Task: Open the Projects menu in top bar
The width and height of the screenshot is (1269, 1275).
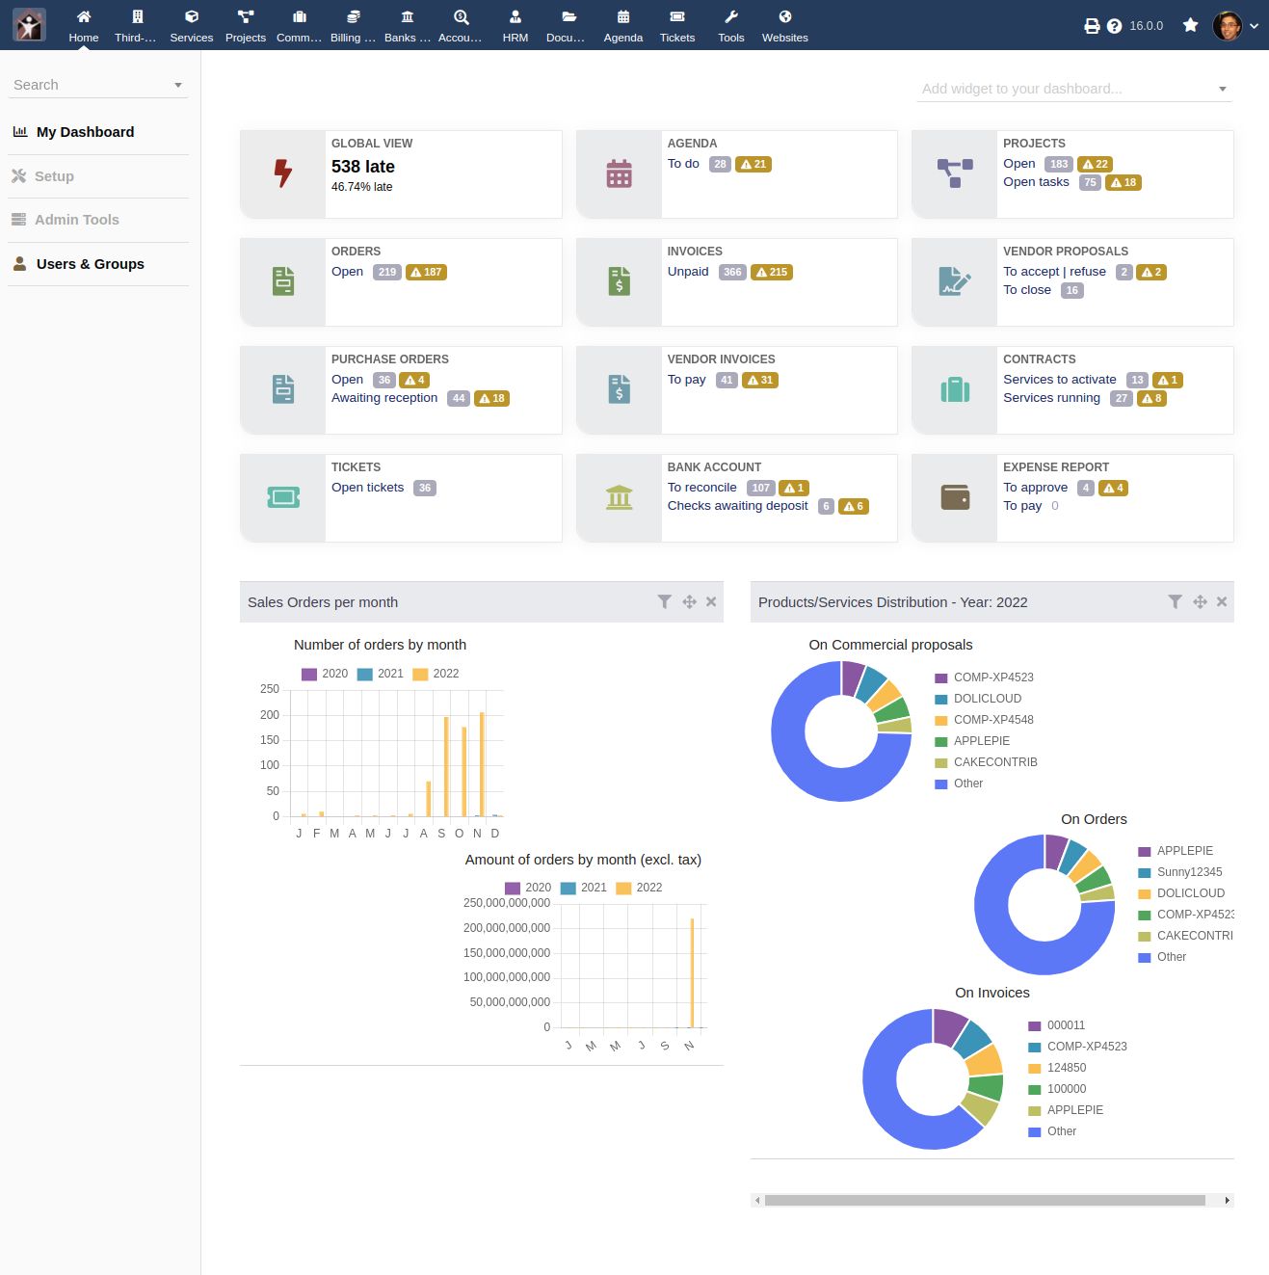Action: pos(246,26)
